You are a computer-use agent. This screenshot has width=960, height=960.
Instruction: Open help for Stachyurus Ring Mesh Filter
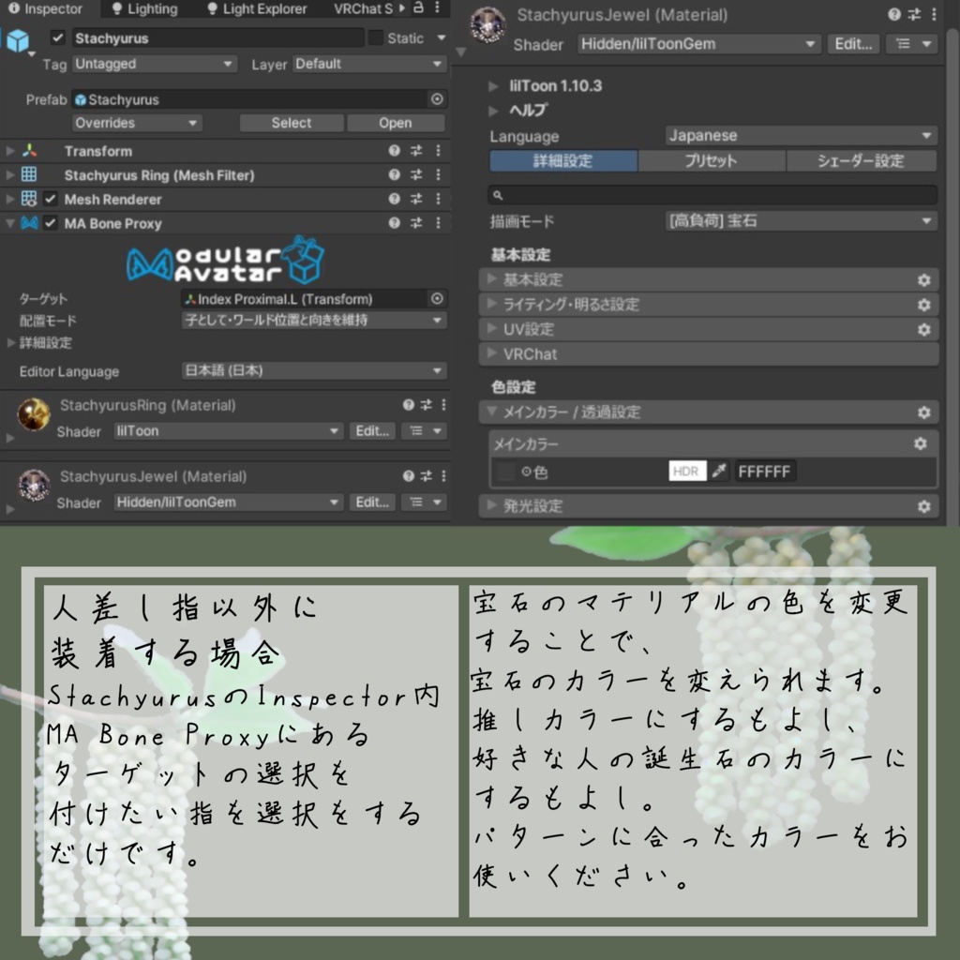point(394,174)
